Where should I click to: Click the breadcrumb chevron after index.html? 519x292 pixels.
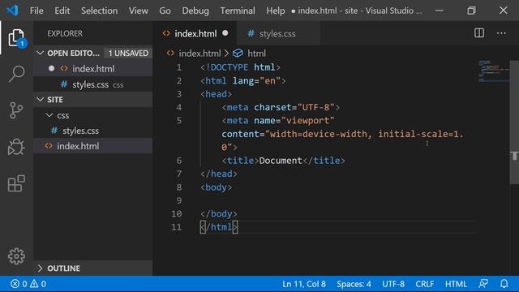[x=226, y=54]
